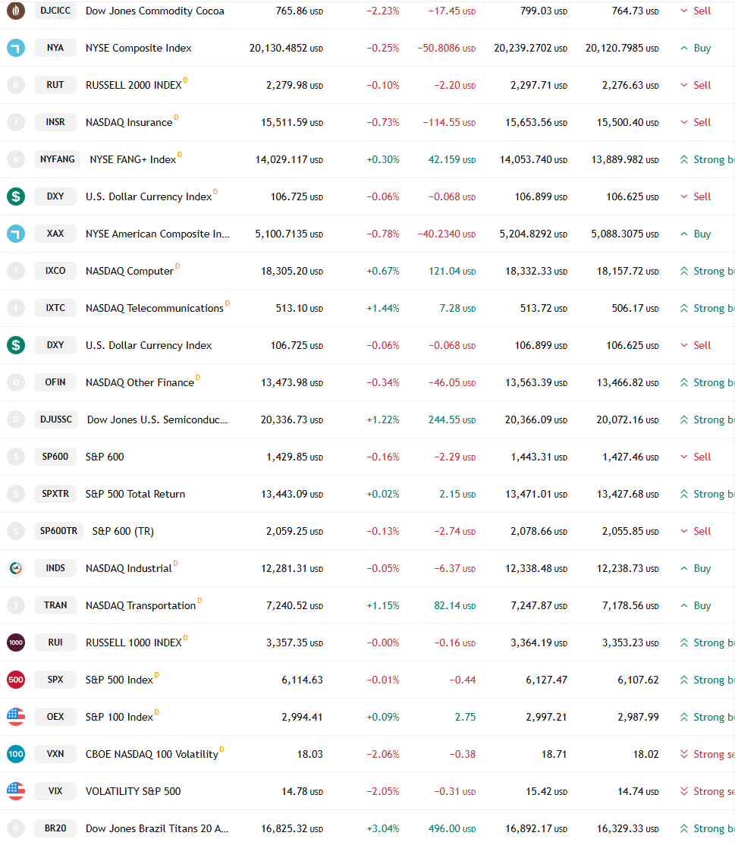
Task: Click the 244.55 USD change value
Action: (x=452, y=420)
